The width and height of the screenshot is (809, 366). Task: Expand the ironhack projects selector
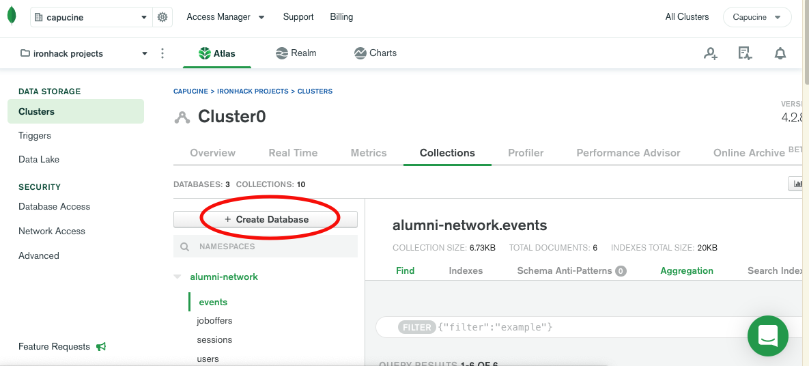click(83, 53)
